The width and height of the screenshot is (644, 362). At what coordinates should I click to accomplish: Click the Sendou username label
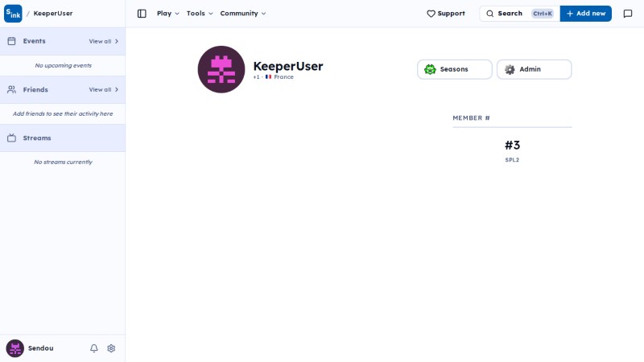point(41,348)
